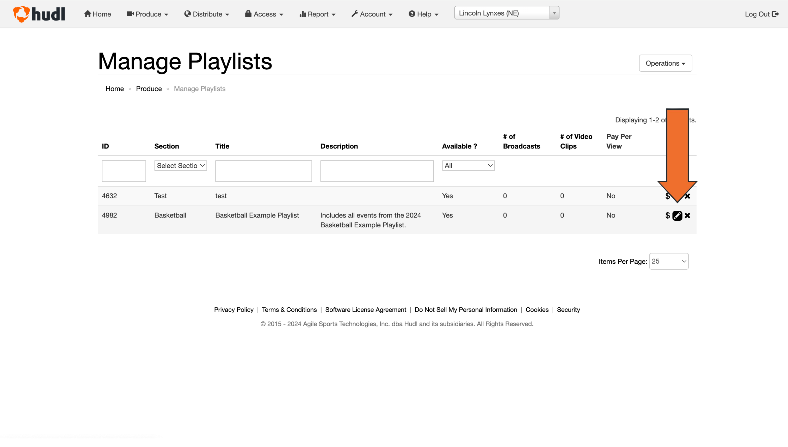The height and width of the screenshot is (447, 788).
Task: Click the dollar pricing icon for the test playlist
Action: (x=668, y=196)
